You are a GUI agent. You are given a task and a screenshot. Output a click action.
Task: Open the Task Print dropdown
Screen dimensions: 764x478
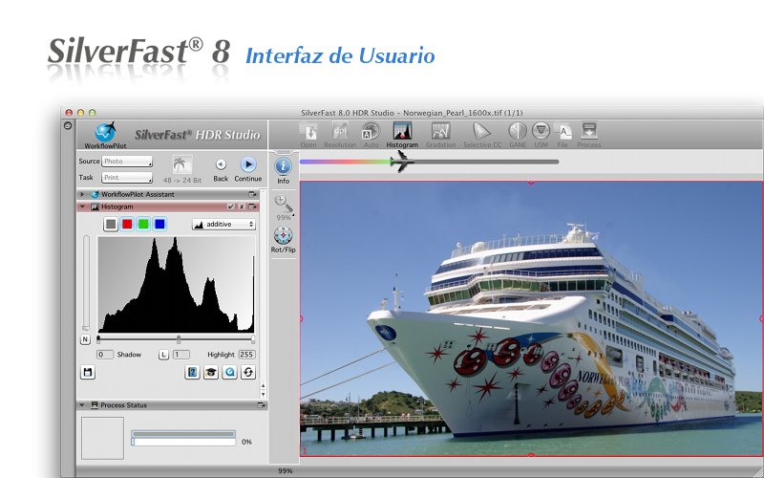point(127,178)
